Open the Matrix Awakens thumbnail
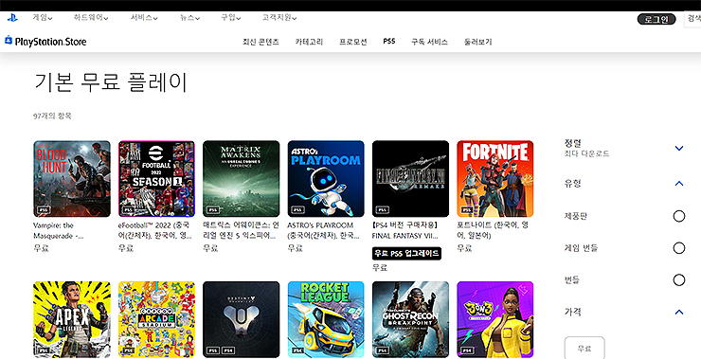The image size is (701, 359). point(241,179)
